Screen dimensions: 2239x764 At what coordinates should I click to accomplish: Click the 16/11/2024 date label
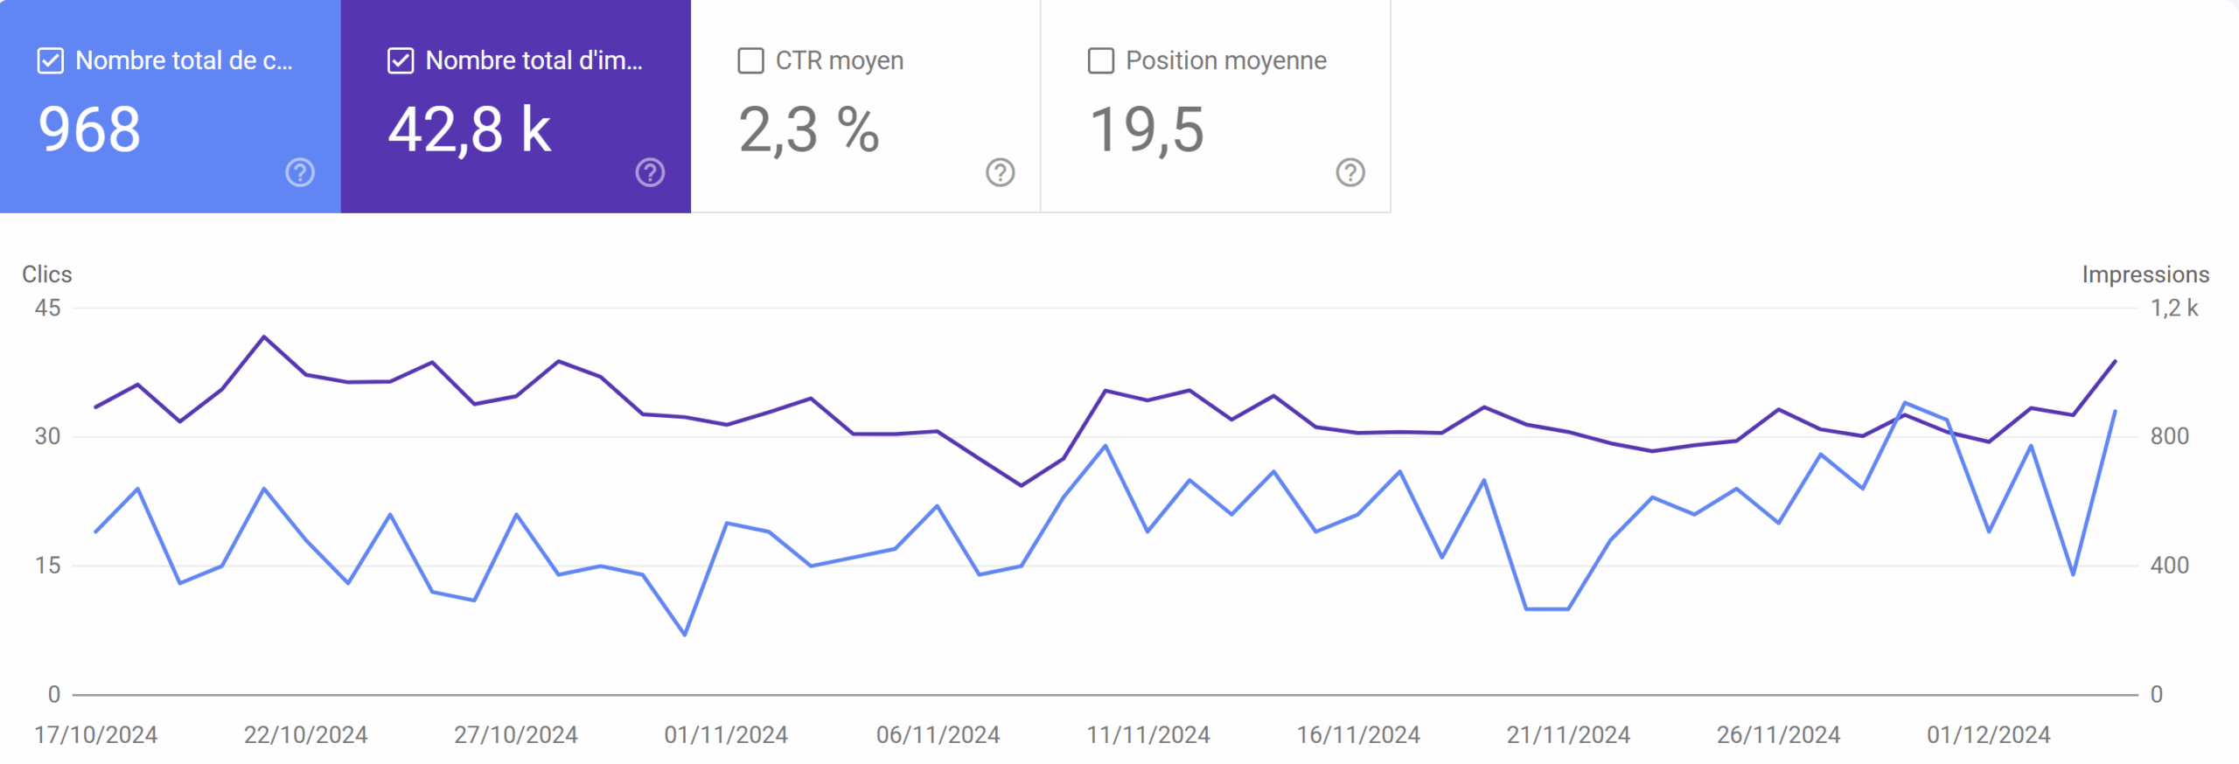(x=1358, y=734)
